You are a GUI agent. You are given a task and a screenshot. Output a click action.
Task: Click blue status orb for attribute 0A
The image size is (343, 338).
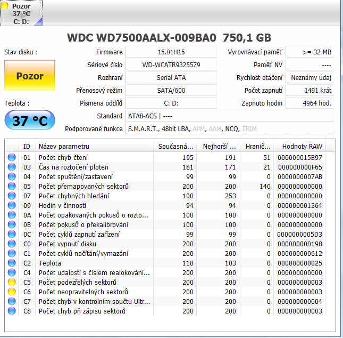point(12,215)
